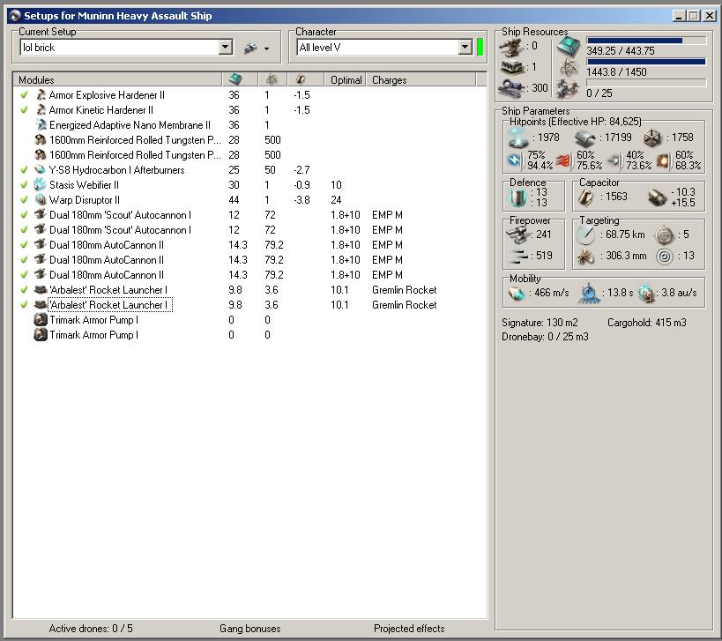The width and height of the screenshot is (722, 641).
Task: Select the Y-S8 Hydrocarbon I Afterburners icon
Action: pos(41,170)
